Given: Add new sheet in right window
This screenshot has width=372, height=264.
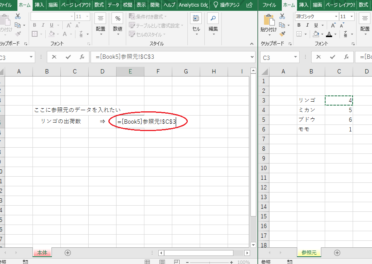Looking at the screenshot, I should [337, 253].
